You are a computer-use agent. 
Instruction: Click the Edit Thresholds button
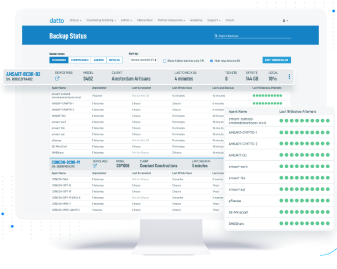pyautogui.click(x=276, y=60)
